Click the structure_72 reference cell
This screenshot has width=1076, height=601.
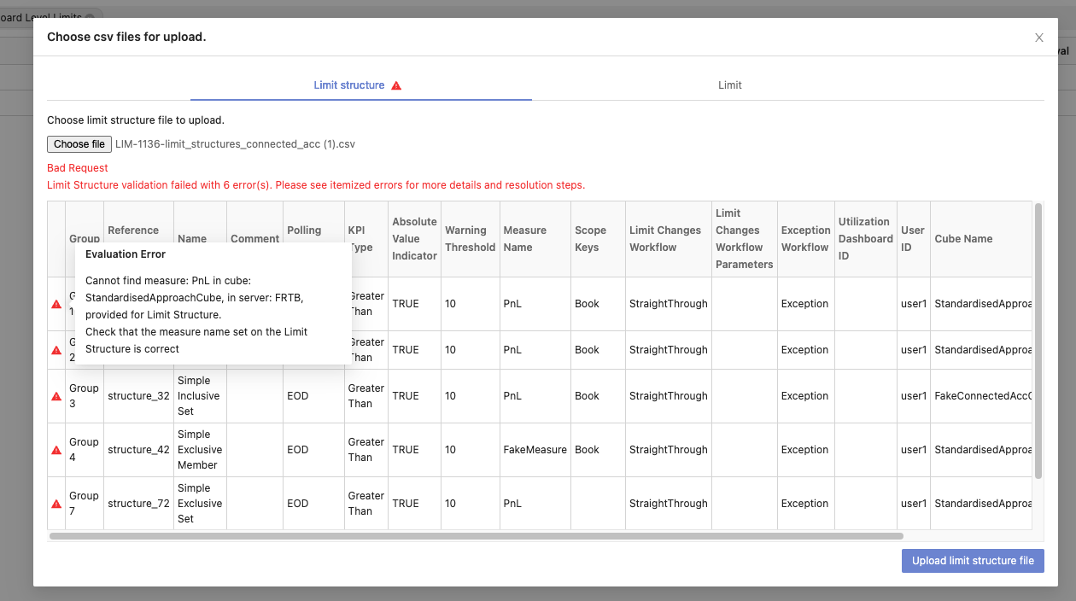138,504
